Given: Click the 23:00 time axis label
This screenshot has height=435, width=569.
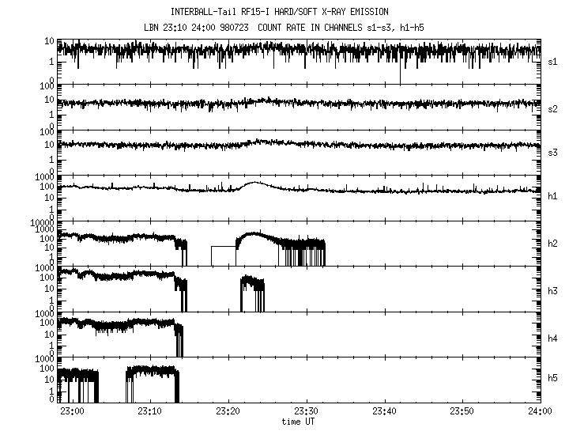Looking at the screenshot, I should [x=72, y=411].
